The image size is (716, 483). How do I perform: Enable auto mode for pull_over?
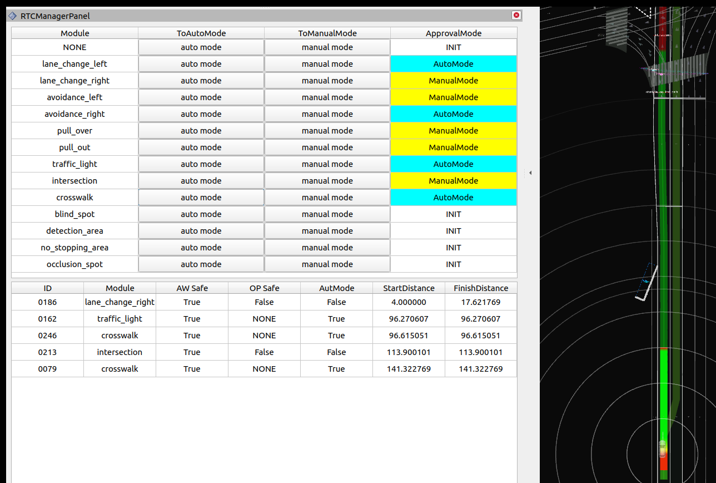tap(201, 130)
